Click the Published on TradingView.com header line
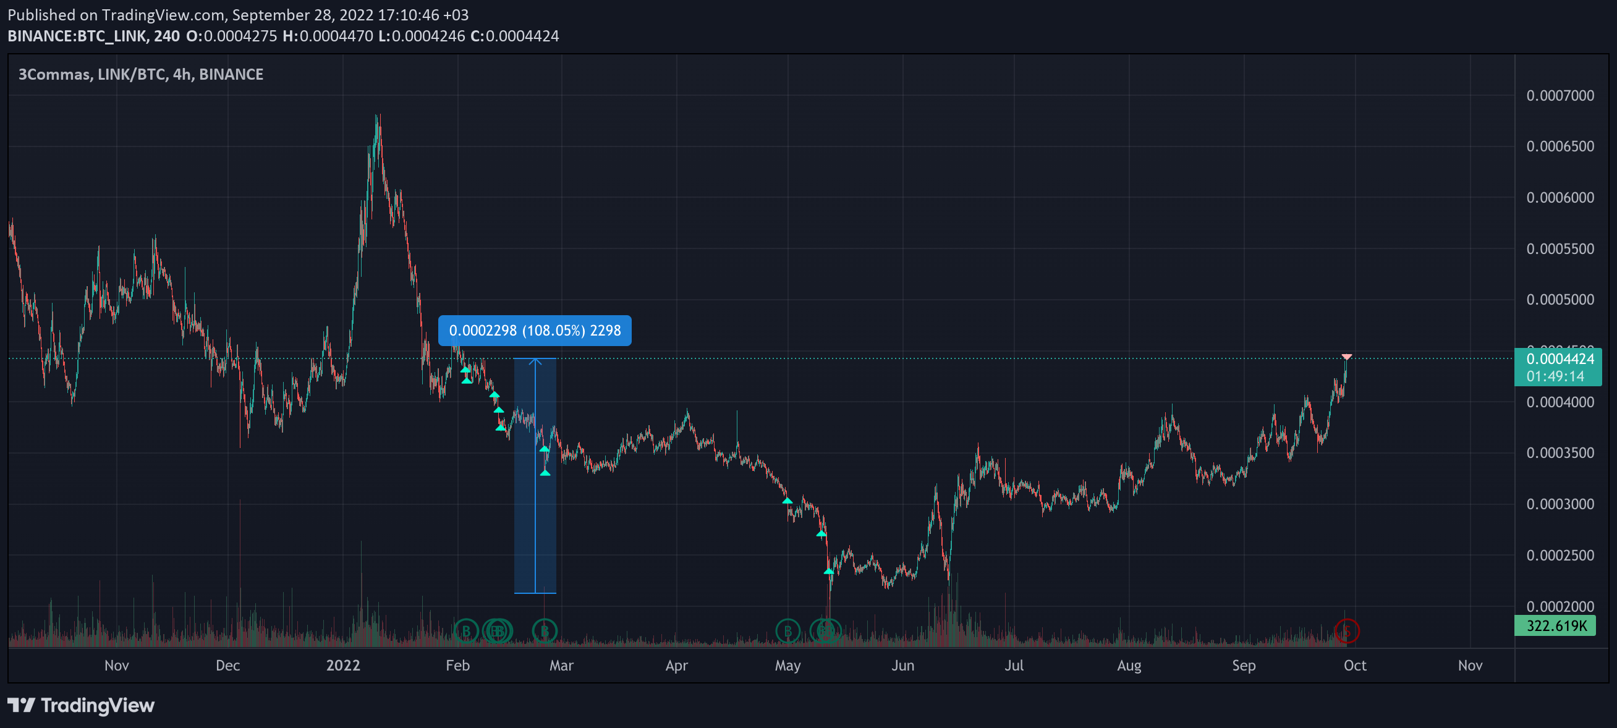 (x=238, y=14)
